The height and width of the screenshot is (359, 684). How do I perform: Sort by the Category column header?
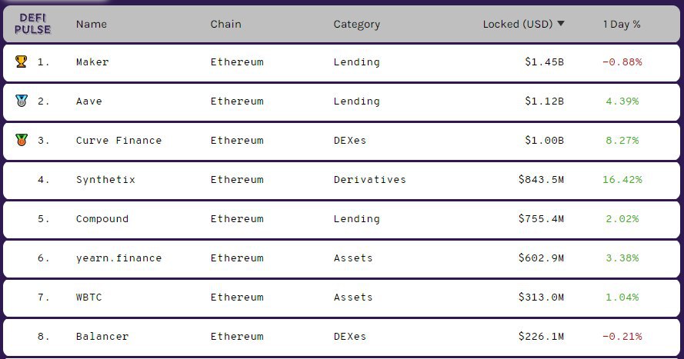(x=356, y=25)
